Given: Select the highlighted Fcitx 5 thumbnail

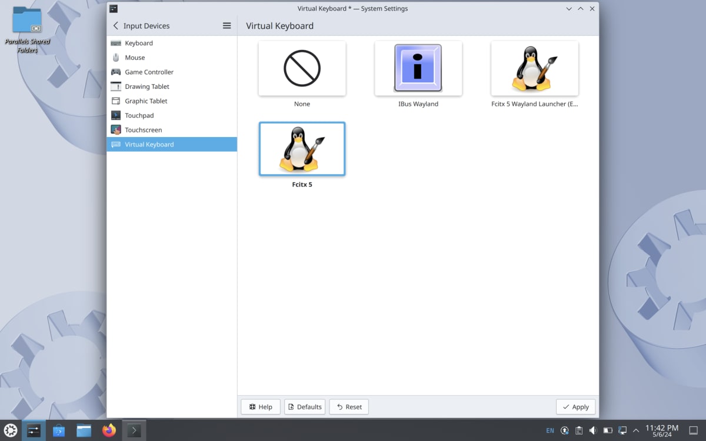Looking at the screenshot, I should 302,149.
